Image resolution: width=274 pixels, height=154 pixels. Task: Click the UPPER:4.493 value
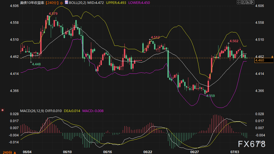pyautogui.click(x=116, y=3)
